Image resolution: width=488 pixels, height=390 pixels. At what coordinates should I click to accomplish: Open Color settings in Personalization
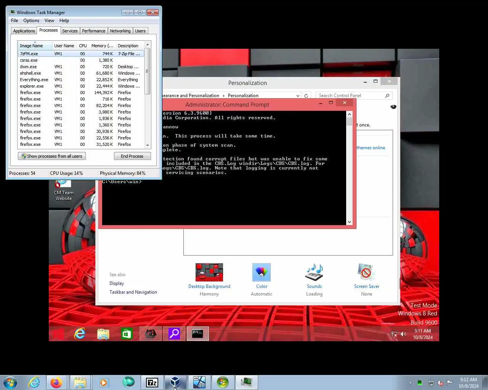(262, 280)
